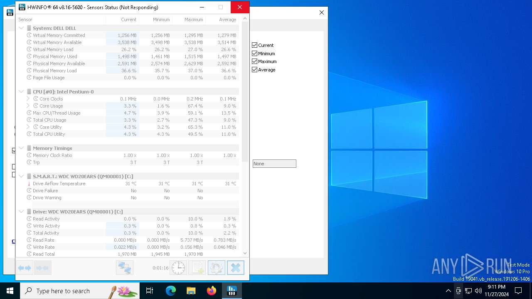
Task: Select the Total CPU Utility row
Action: (128, 134)
